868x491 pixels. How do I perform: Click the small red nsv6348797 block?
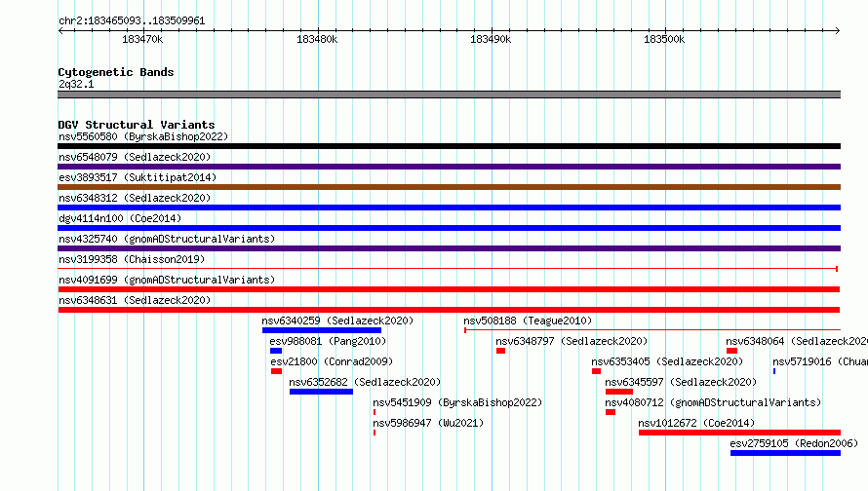pos(500,351)
